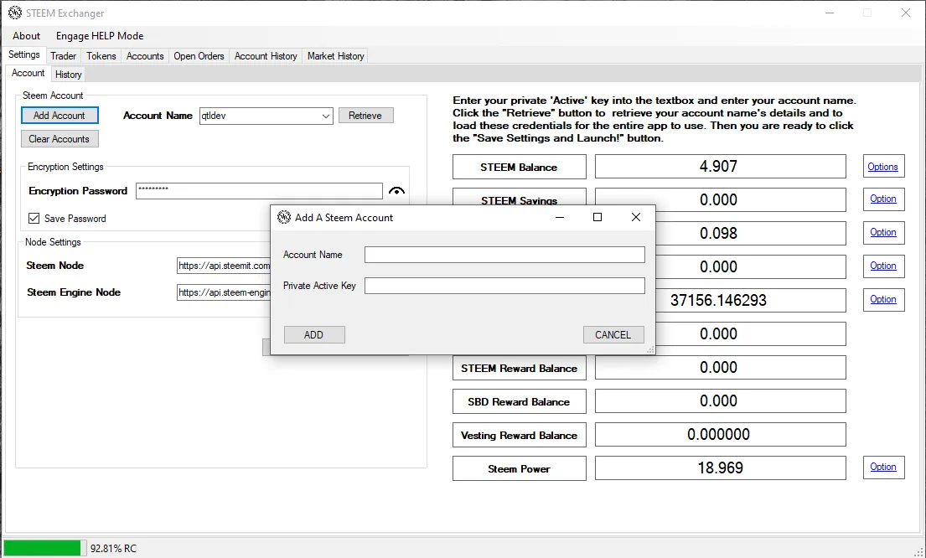The image size is (926, 558).
Task: Expand the Account Name dropdown
Action: pyautogui.click(x=325, y=116)
